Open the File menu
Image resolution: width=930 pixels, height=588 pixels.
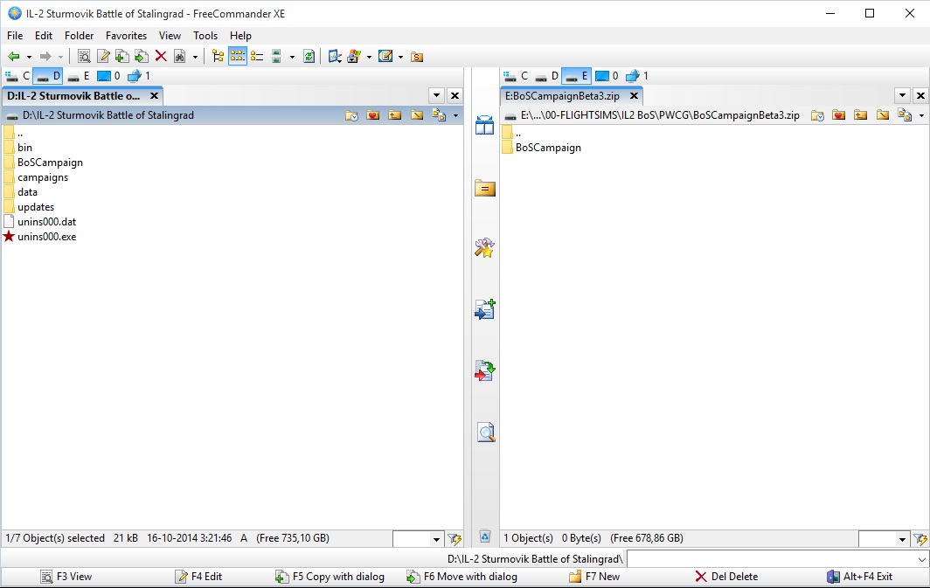pyautogui.click(x=15, y=36)
